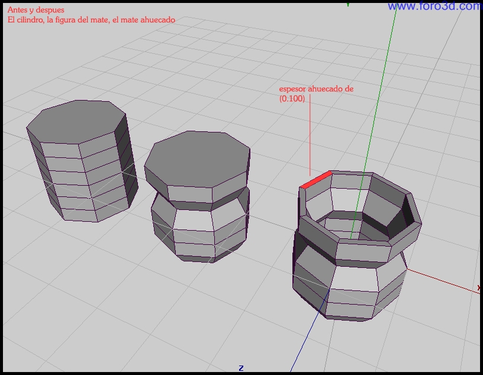Pick the red highlighted rim face
The width and height of the screenshot is (483, 375).
(x=316, y=180)
